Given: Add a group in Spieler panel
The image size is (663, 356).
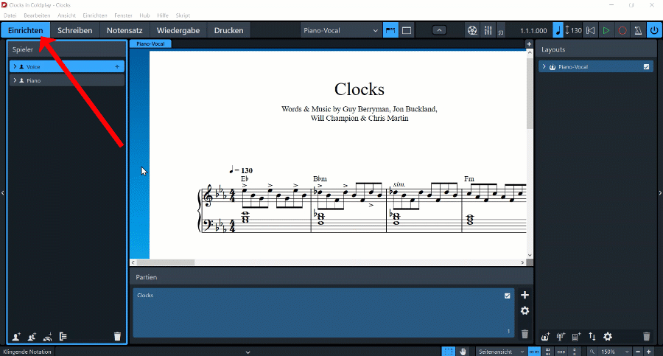Looking at the screenshot, I should click(x=63, y=337).
